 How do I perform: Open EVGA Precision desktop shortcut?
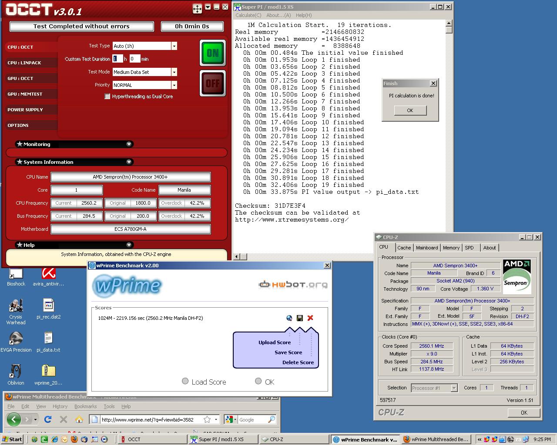[16, 342]
